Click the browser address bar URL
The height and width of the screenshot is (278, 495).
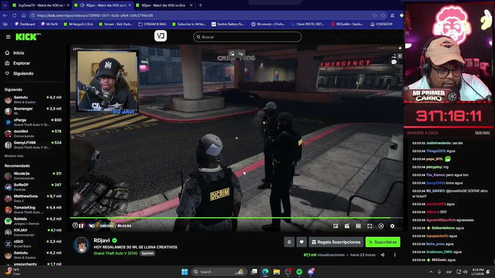click(95, 15)
